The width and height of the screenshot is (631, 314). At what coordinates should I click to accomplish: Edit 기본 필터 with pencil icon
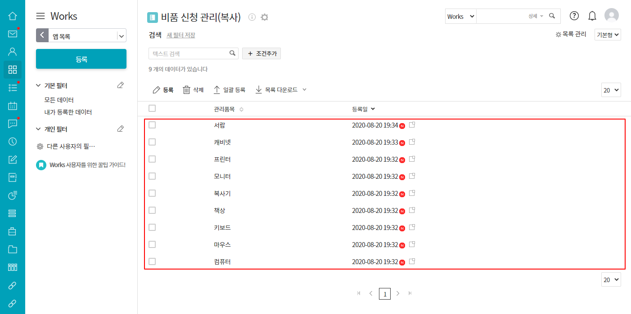point(120,85)
